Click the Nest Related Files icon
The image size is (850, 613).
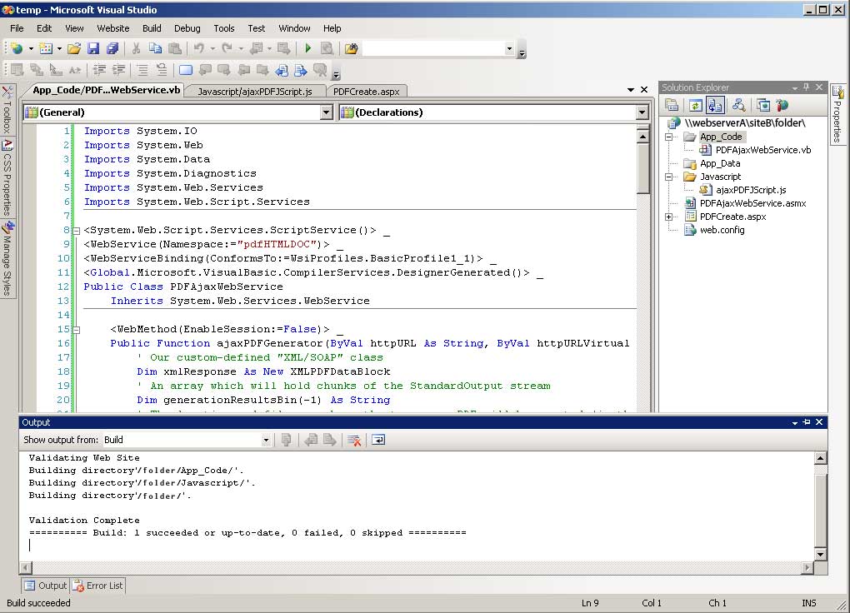point(715,105)
